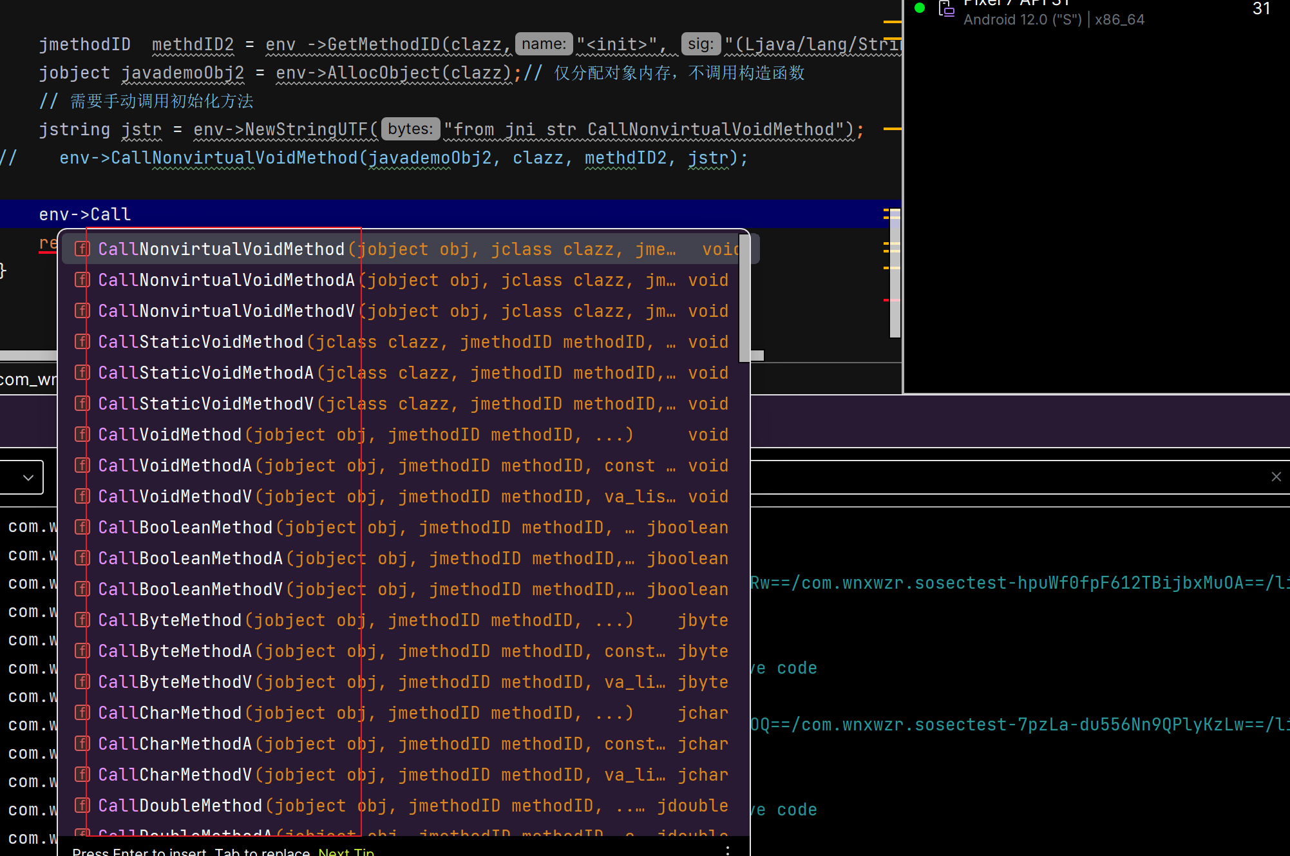
Task: Choose CallStaticVoidMethodA suggestion
Action: tap(404, 373)
